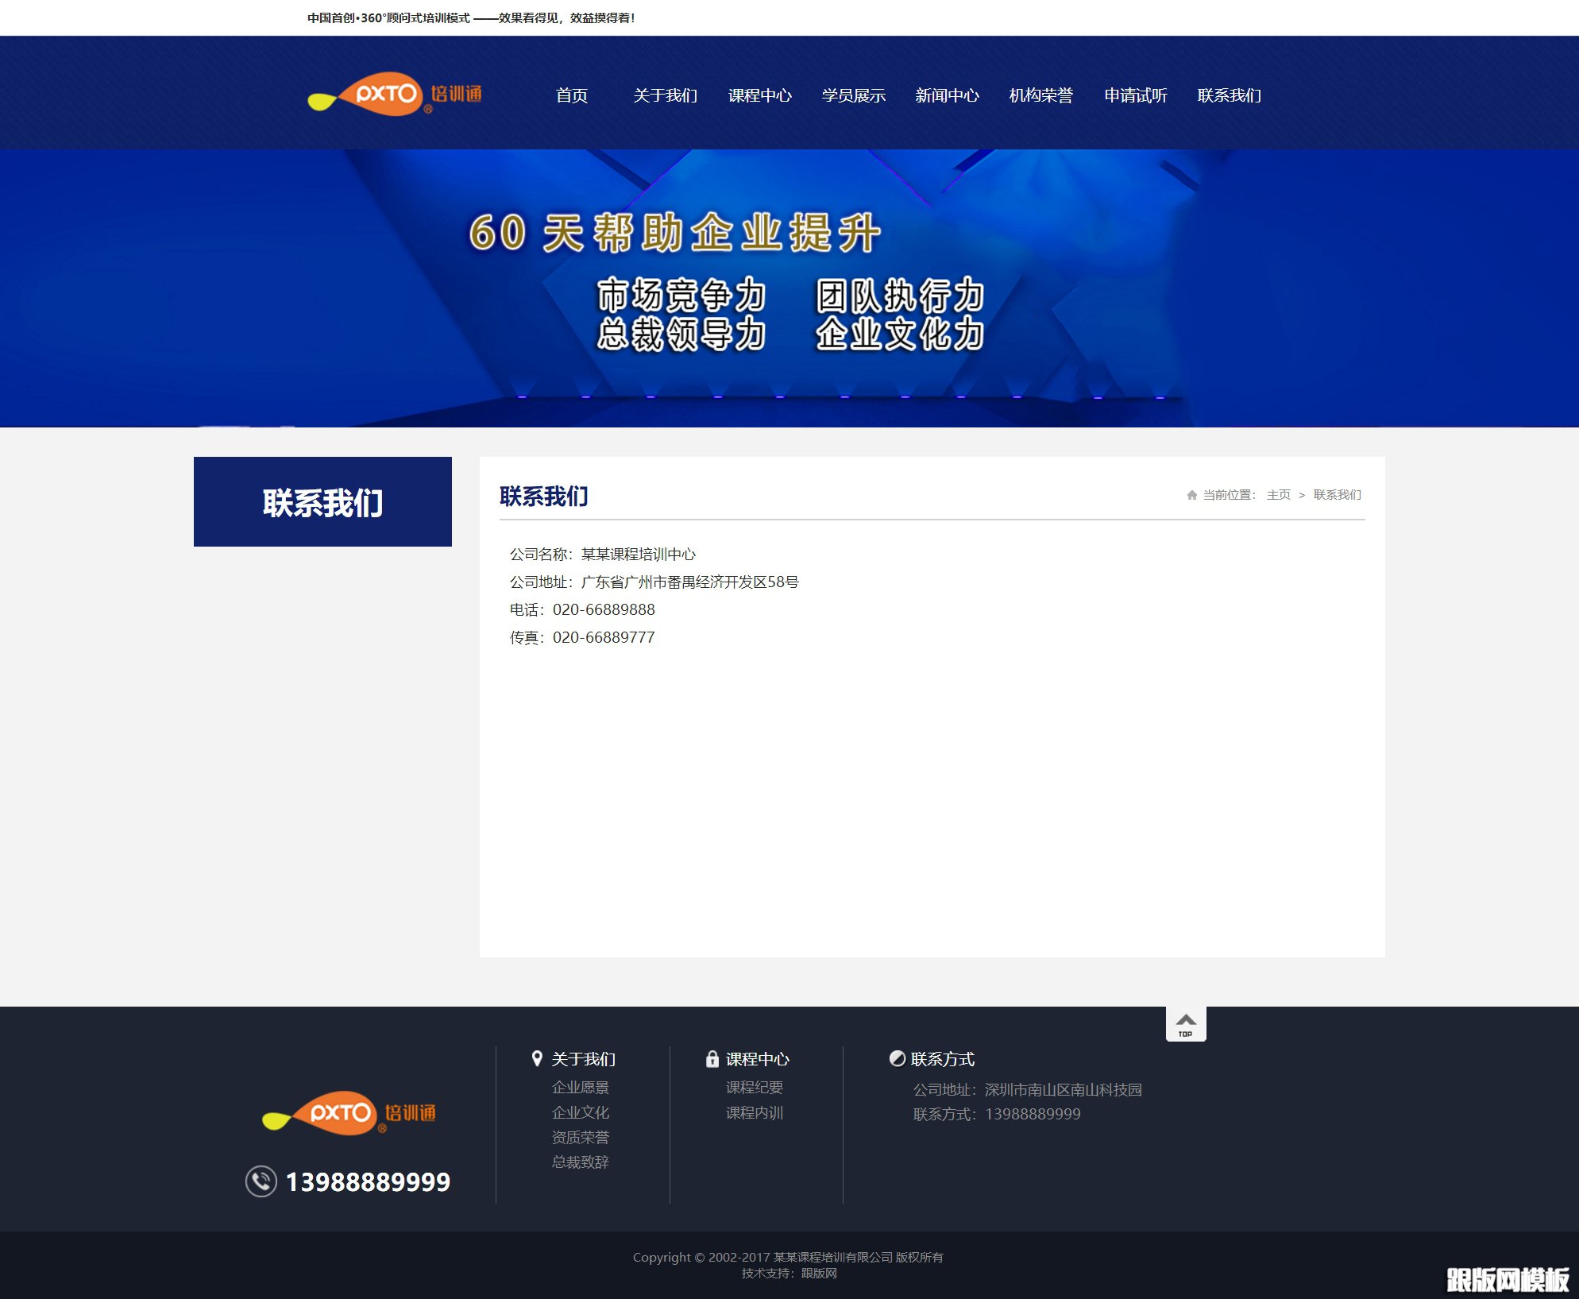Open the 课程中心 navigation item
Viewport: 1579px width, 1299px height.
click(762, 95)
